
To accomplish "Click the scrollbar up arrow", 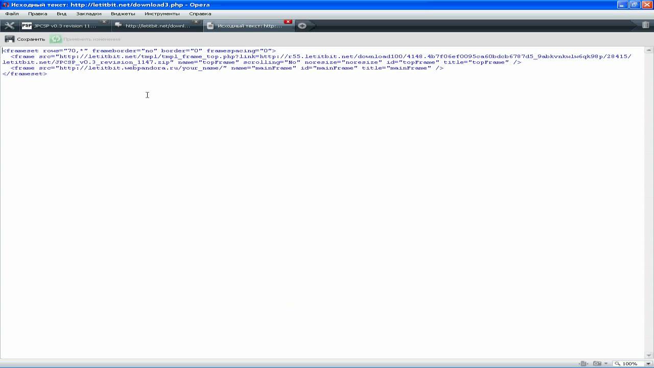I will pyautogui.click(x=649, y=50).
